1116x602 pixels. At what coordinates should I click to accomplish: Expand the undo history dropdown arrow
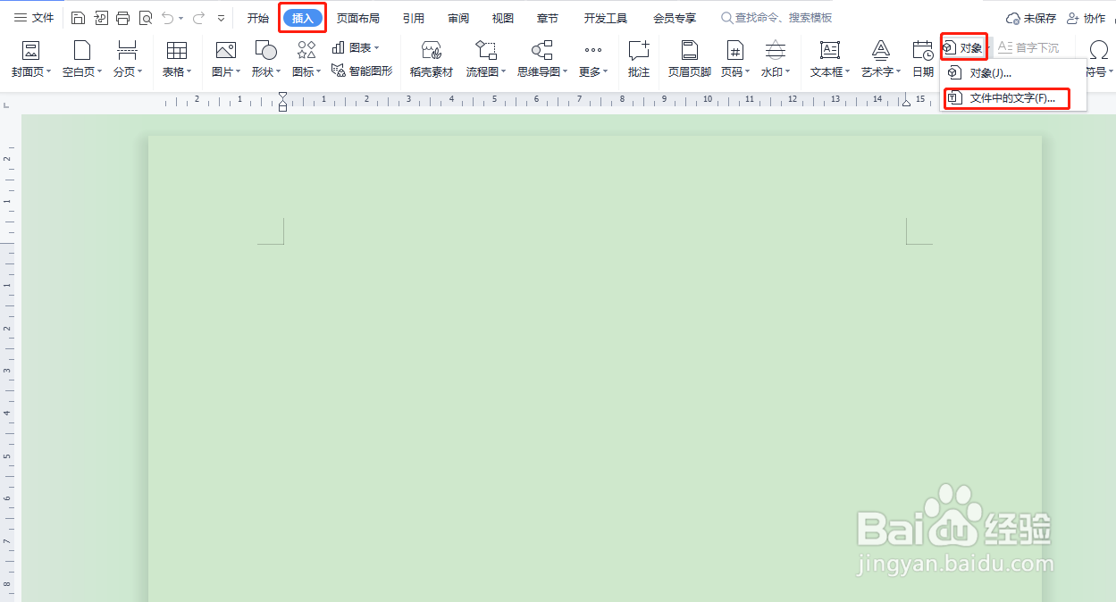(x=180, y=18)
